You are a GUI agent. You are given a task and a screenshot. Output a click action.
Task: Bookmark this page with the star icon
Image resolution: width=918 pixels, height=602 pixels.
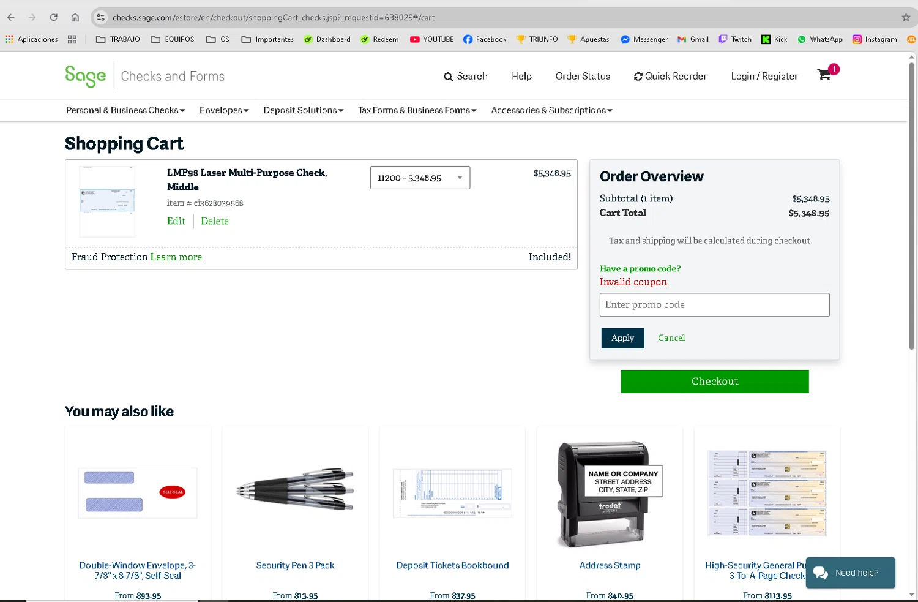pos(906,17)
